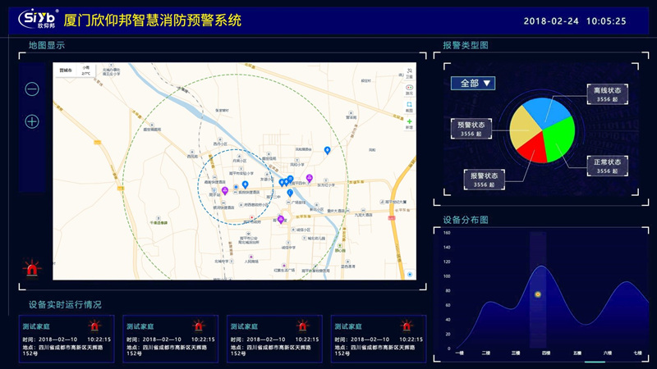Toggle the traffic (路况) layer icon
The width and height of the screenshot is (657, 369).
click(409, 89)
